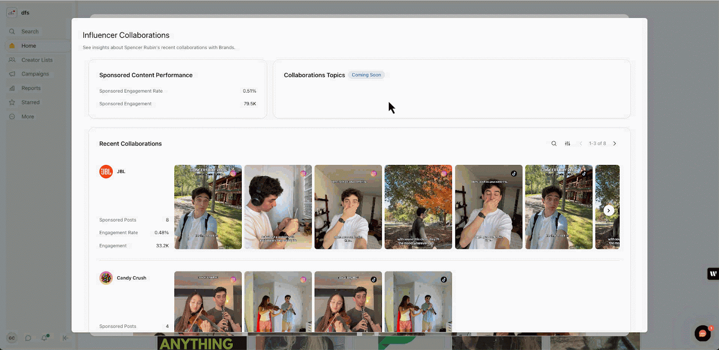The image size is (719, 350).
Task: Click the black W widget on right edge
Action: click(713, 274)
